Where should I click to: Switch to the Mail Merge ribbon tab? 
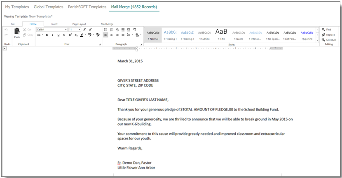click(107, 24)
